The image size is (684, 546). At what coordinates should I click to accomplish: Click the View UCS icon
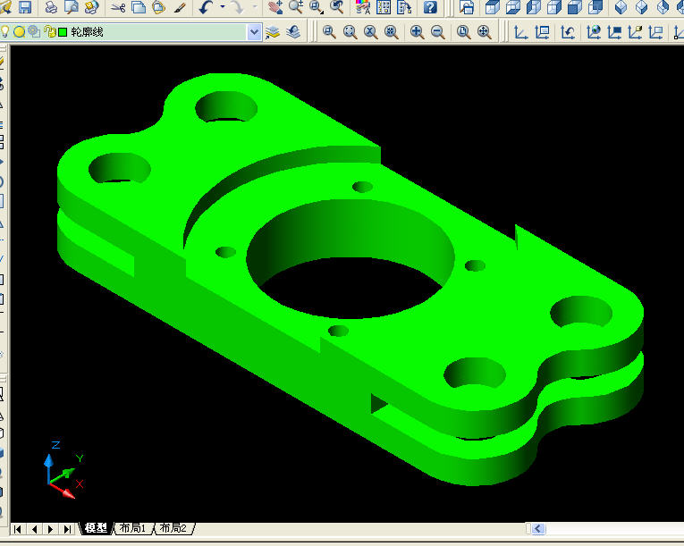point(656,32)
